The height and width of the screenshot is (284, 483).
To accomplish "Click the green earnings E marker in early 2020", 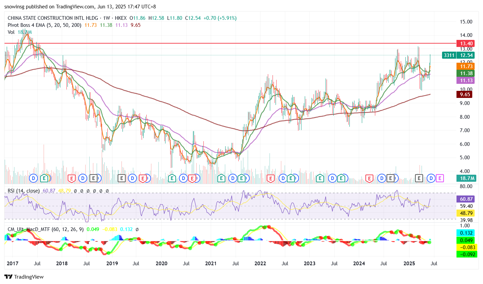I will pos(172,178).
